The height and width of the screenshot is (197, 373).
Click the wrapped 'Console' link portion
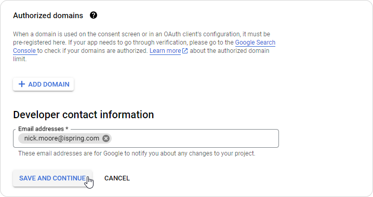24,51
